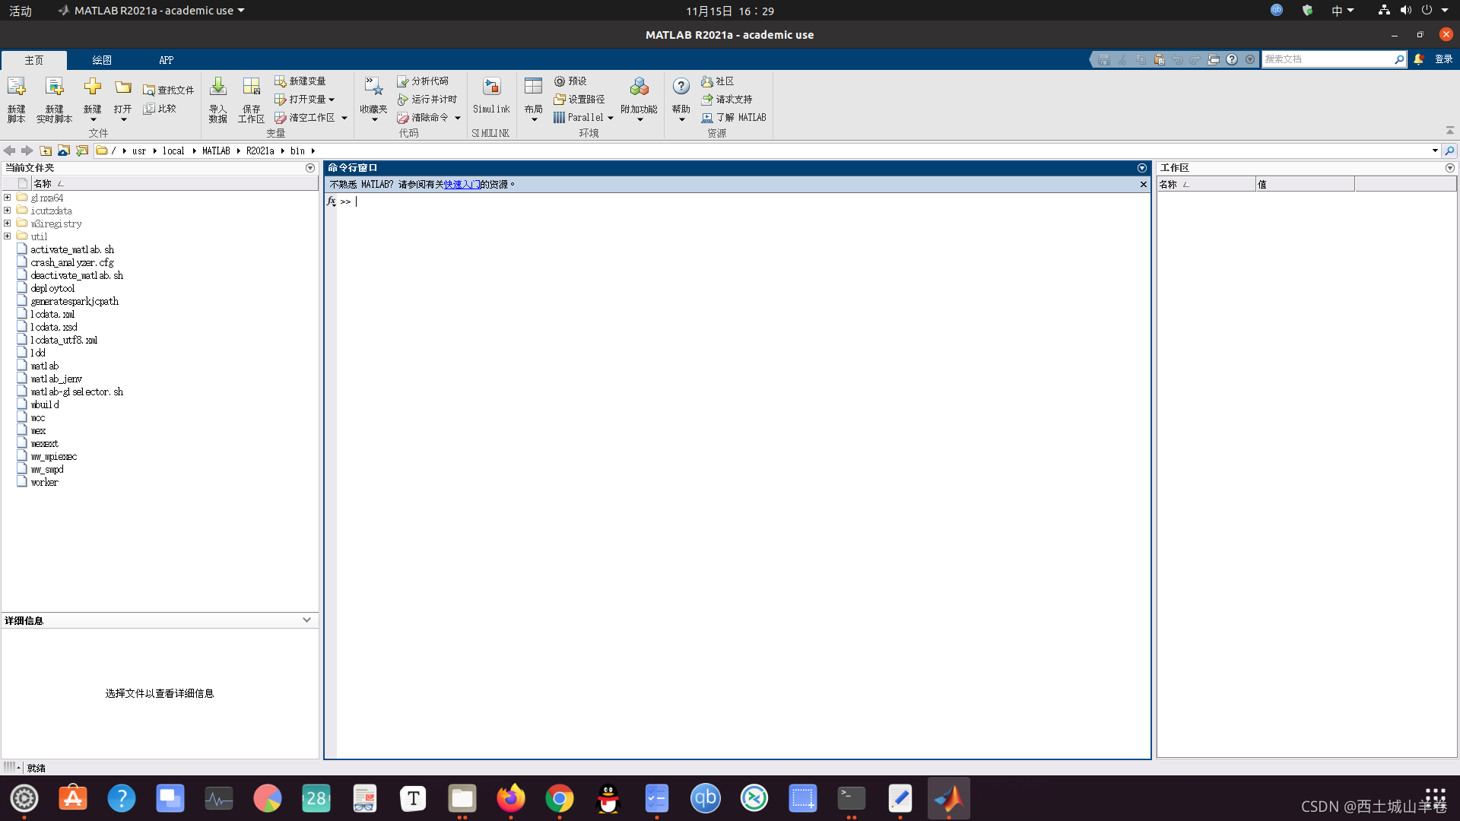Open 设置路径 set path dialog
Image resolution: width=1460 pixels, height=821 pixels.
[579, 99]
